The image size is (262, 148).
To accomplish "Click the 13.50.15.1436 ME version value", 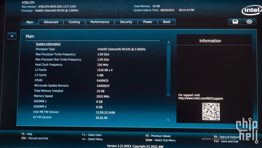I will point(105,113).
